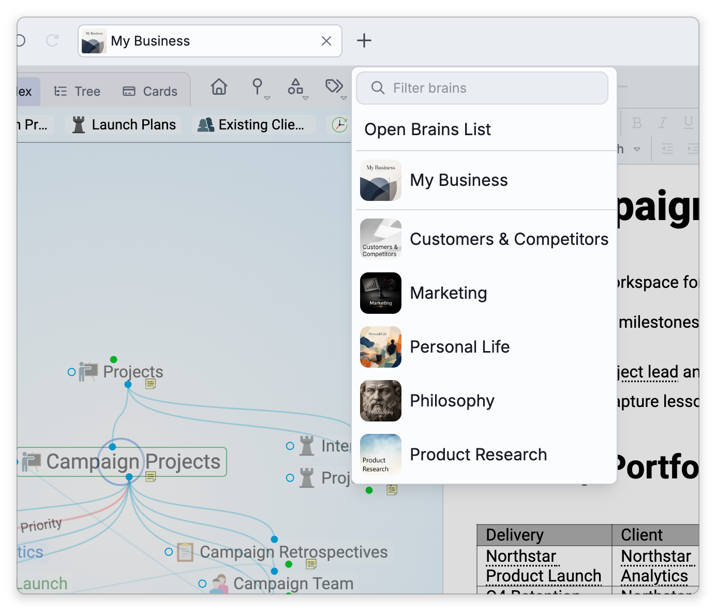The height and width of the screenshot is (611, 716).
Task: Open the Marketing brain
Action: [484, 293]
